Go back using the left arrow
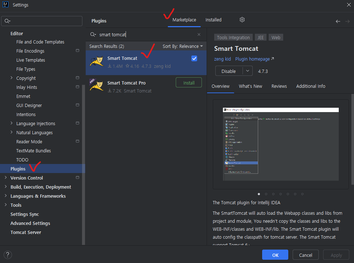Viewport: 354px width, 263px height. [x=338, y=21]
